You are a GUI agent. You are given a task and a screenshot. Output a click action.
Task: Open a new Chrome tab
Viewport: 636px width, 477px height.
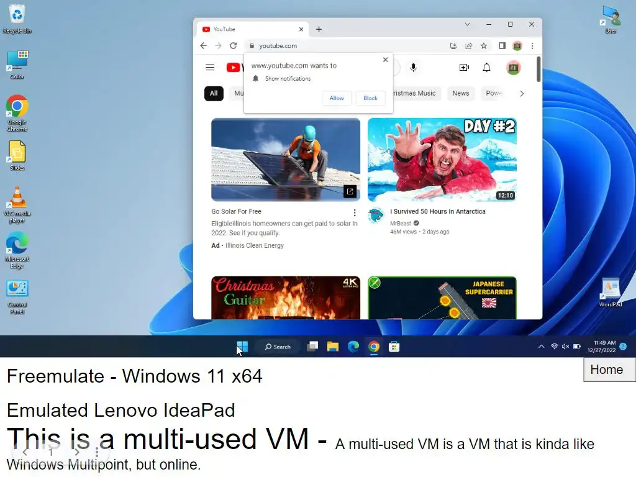(319, 29)
